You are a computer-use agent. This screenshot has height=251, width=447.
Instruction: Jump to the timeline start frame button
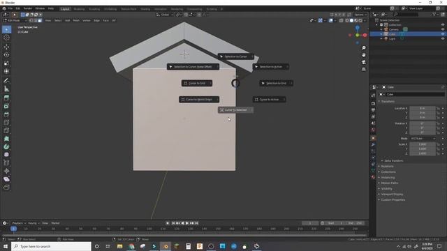pyautogui.click(x=173, y=223)
